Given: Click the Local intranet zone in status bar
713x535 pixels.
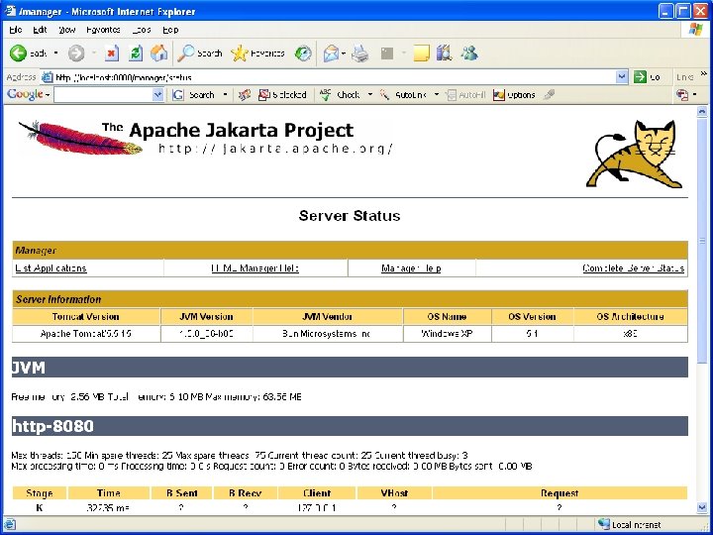Looking at the screenshot, I should tap(630, 524).
